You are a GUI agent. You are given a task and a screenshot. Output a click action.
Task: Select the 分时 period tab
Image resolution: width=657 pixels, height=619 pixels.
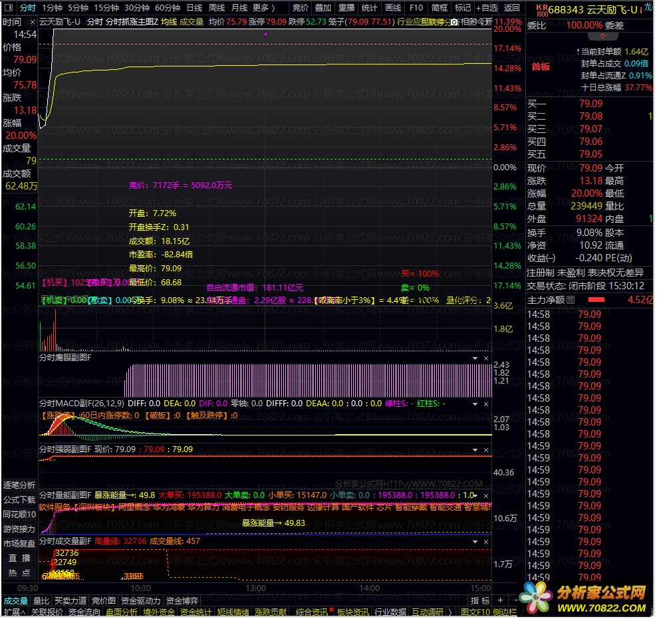[x=28, y=7]
